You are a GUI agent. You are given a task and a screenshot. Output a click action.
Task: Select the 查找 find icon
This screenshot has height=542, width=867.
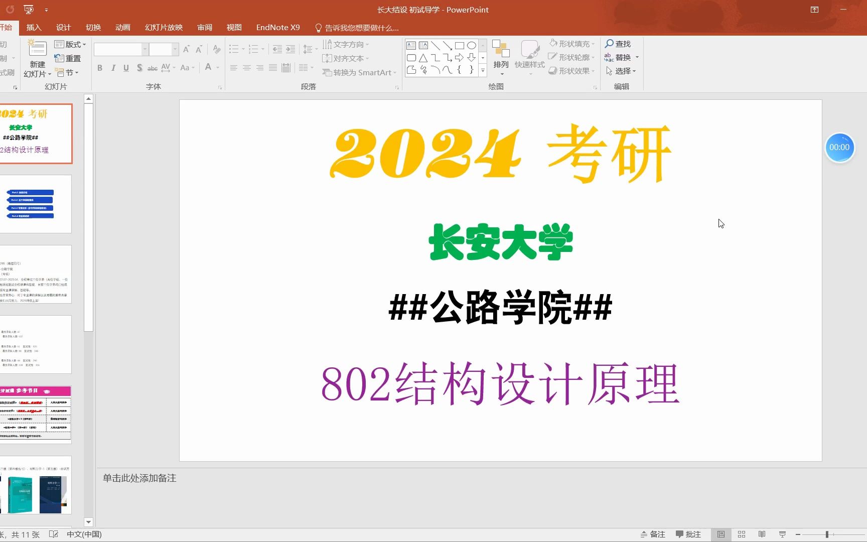point(619,44)
